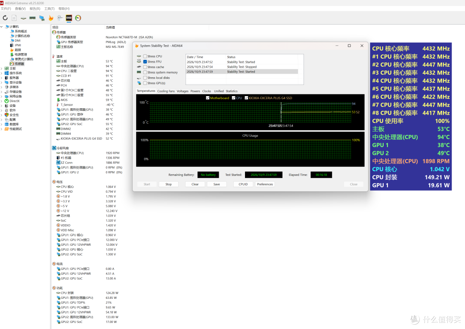The width and height of the screenshot is (465, 329).
Task: Click the Refresh toolbar icon
Action: pos(5,18)
